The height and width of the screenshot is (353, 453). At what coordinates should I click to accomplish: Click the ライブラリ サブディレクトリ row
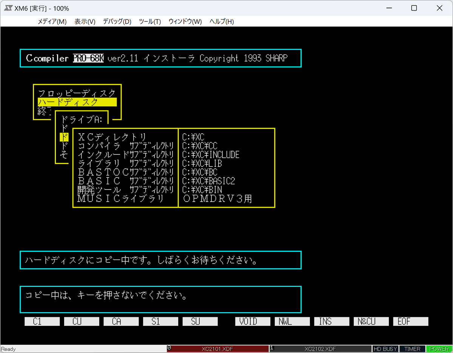click(126, 163)
